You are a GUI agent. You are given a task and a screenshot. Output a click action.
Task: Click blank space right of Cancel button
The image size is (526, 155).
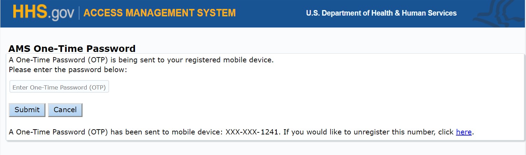[245, 110]
